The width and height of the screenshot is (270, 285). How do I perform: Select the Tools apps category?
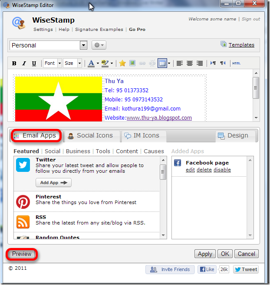point(103,151)
